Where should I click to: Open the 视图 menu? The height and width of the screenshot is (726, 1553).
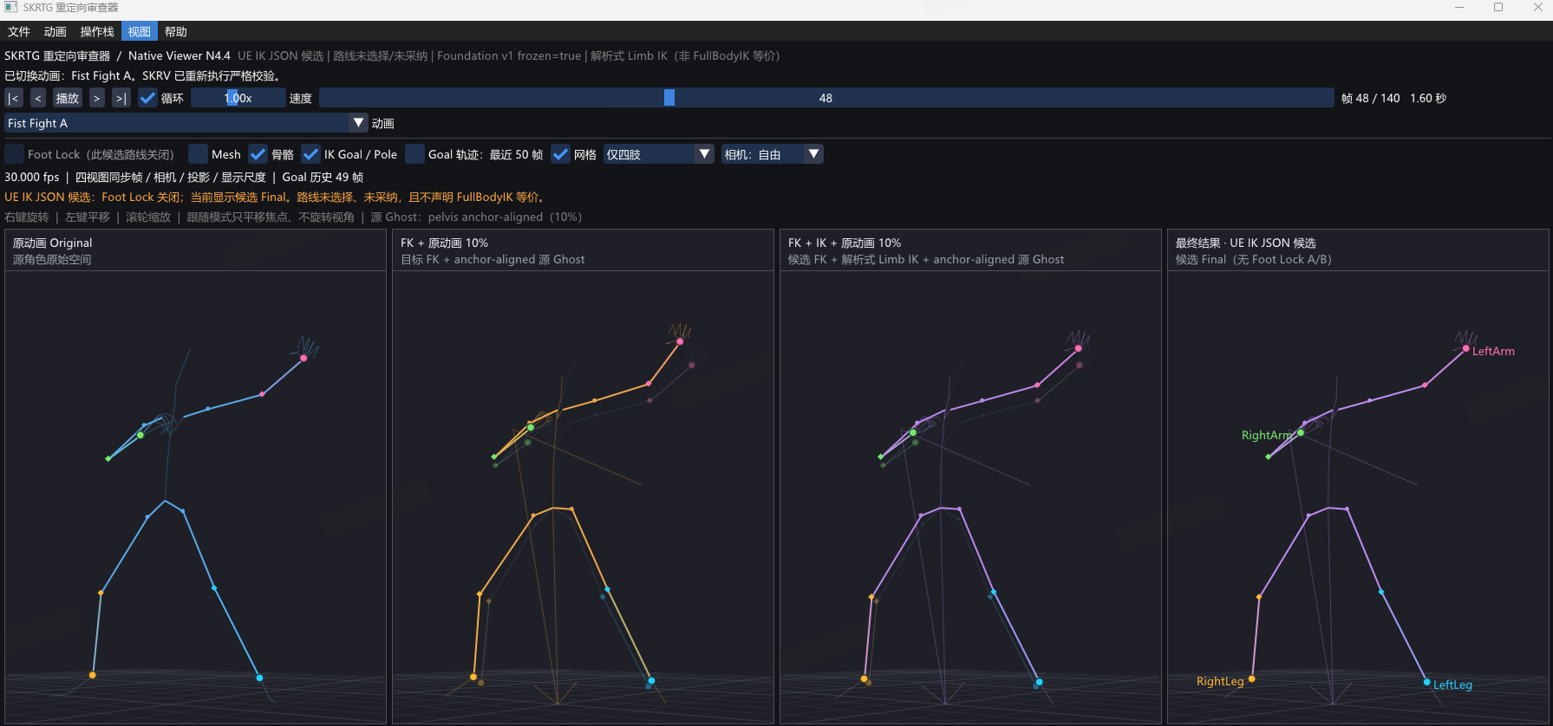(x=140, y=32)
